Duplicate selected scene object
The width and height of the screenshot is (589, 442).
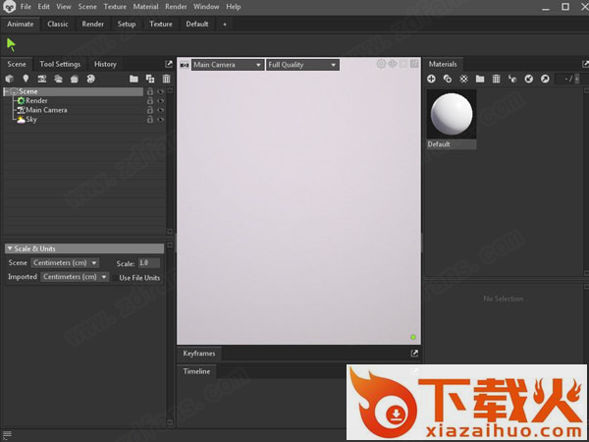pos(150,79)
